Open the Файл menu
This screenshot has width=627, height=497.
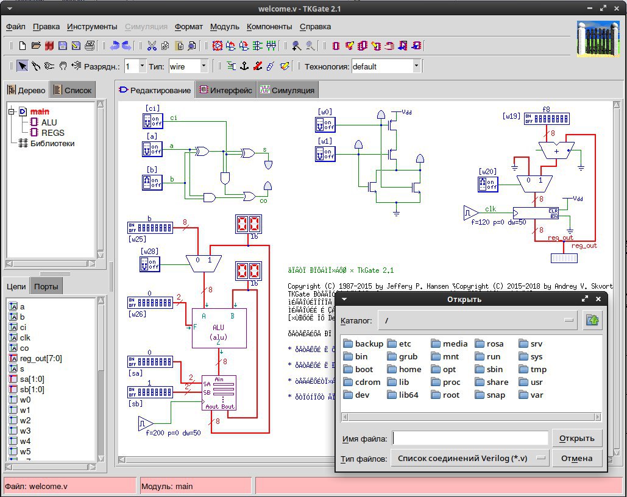coord(16,27)
